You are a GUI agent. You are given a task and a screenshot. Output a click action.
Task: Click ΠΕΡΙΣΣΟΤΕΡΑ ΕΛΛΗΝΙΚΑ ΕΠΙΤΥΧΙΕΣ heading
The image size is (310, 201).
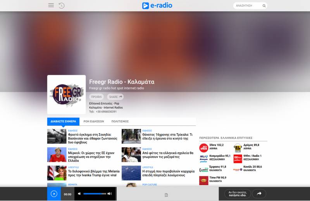click(226, 138)
